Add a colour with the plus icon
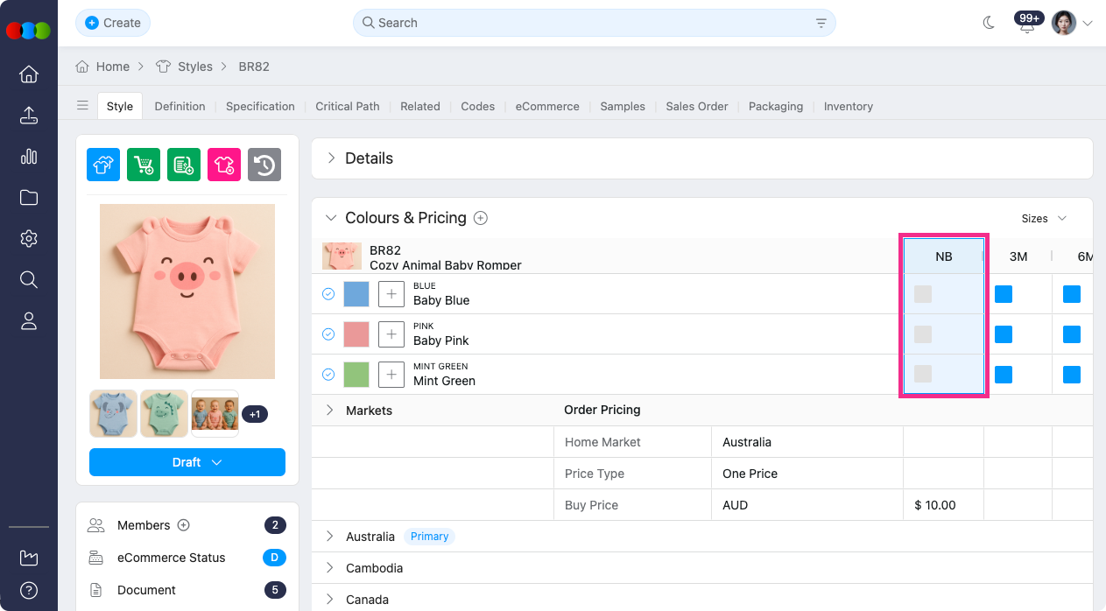This screenshot has width=1106, height=611. pyautogui.click(x=481, y=218)
